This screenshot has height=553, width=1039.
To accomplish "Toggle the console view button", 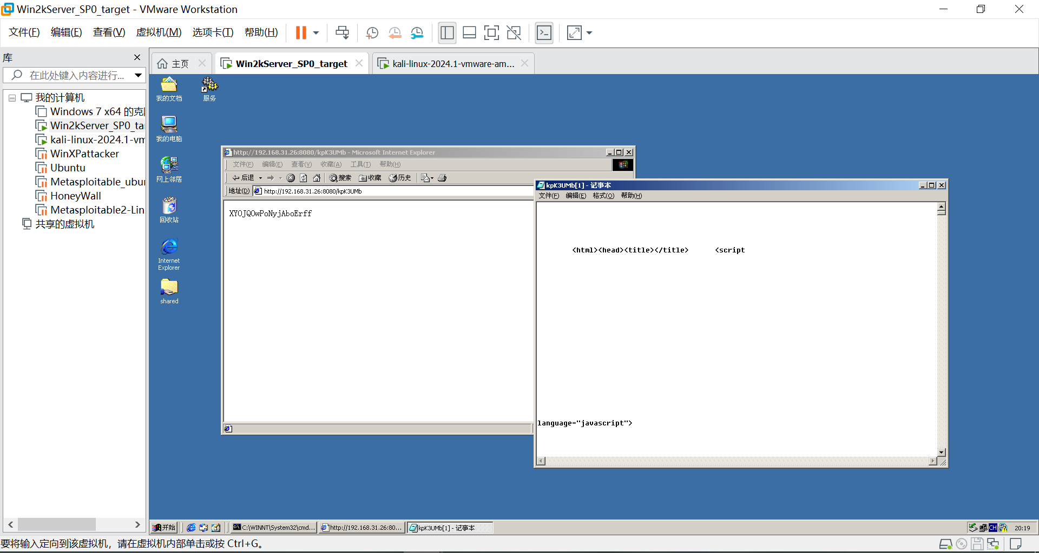I will (544, 33).
